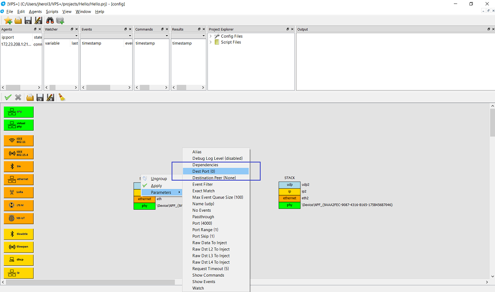
Task: Select Ungroup in the context menu
Action: [158, 179]
